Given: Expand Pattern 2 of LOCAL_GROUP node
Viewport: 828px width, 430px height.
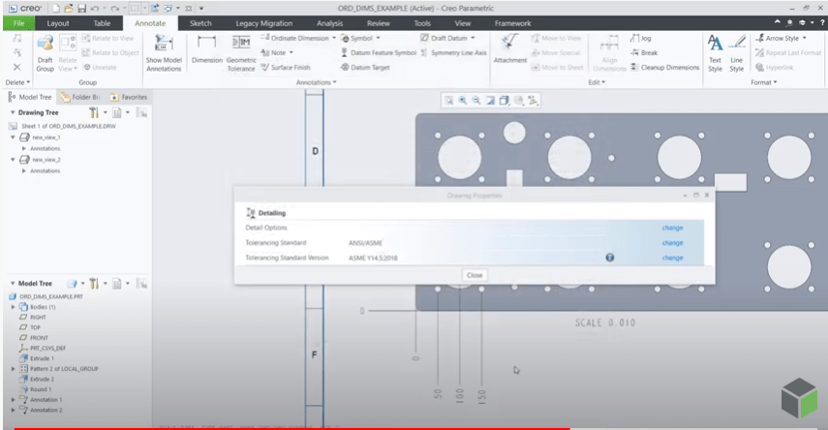Looking at the screenshot, I should 13,369.
